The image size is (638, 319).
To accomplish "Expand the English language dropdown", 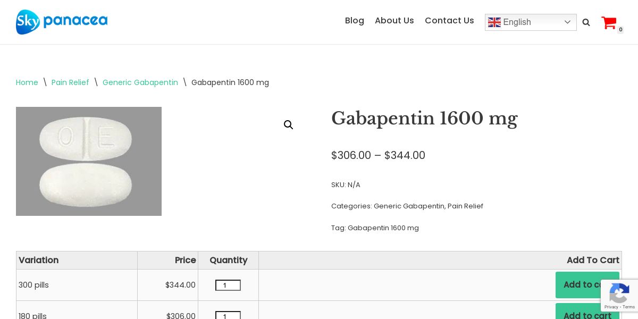I will pyautogui.click(x=567, y=22).
